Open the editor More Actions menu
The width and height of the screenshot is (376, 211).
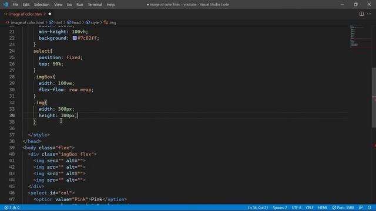click(369, 14)
